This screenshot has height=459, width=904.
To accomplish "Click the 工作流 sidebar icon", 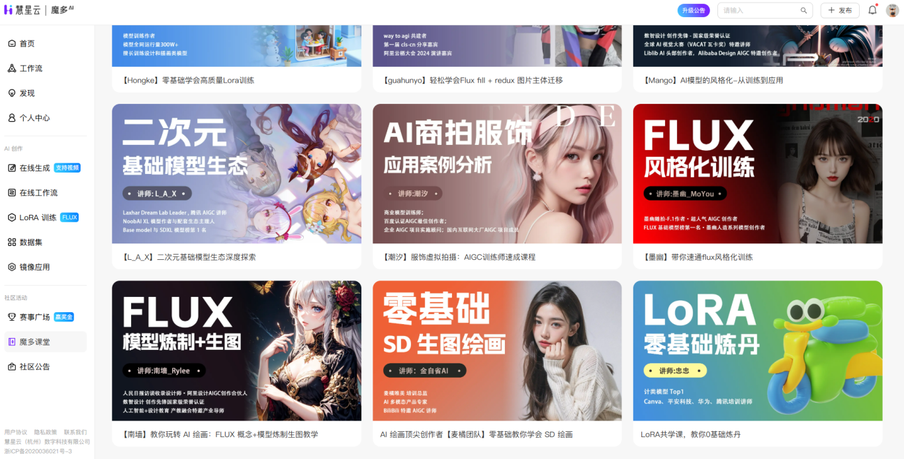I will click(11, 68).
